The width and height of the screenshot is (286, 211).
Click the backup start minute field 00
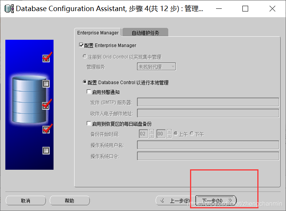point(161,134)
